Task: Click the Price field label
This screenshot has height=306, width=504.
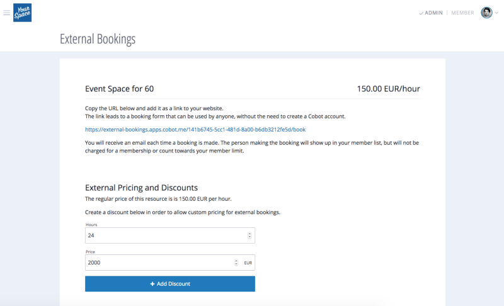Action: point(90,252)
